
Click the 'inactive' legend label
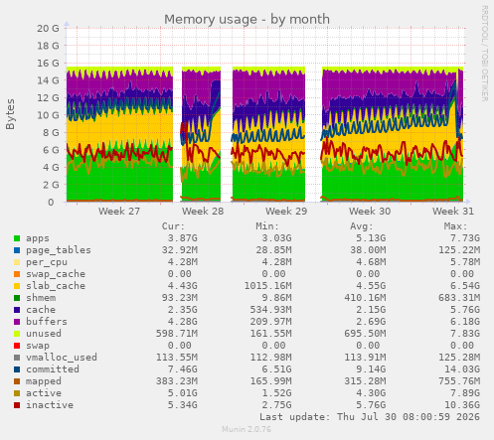click(x=50, y=405)
